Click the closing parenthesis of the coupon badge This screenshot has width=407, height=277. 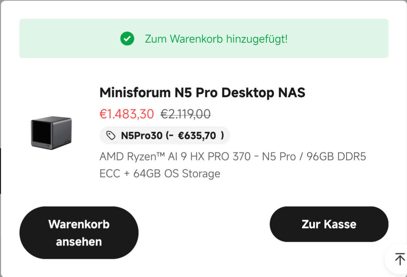(x=222, y=135)
